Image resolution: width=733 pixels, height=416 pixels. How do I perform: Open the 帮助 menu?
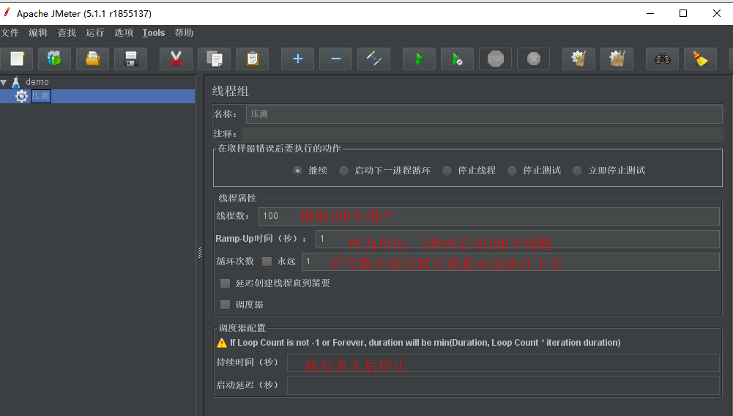184,33
